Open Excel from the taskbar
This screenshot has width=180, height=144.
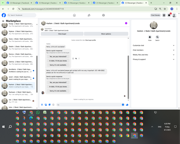[45, 112]
